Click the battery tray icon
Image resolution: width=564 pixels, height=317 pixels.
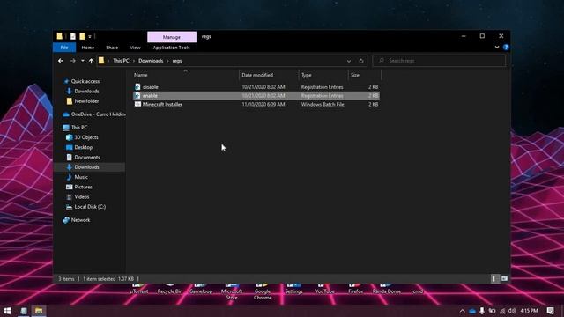point(492,311)
